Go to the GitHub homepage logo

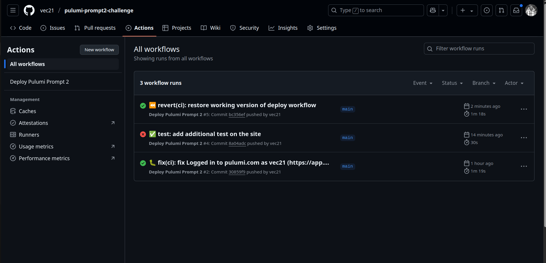(x=29, y=10)
